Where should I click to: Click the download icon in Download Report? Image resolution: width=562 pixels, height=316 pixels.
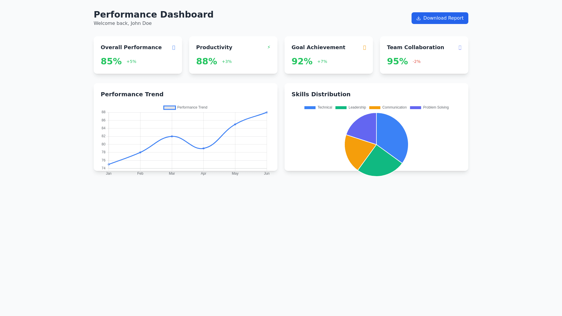(419, 18)
